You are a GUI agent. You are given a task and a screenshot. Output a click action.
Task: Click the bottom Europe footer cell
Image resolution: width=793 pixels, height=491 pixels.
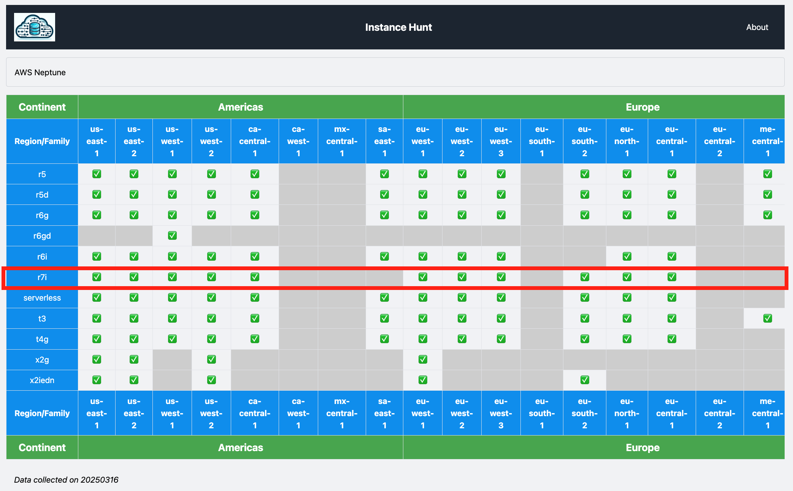(594, 447)
